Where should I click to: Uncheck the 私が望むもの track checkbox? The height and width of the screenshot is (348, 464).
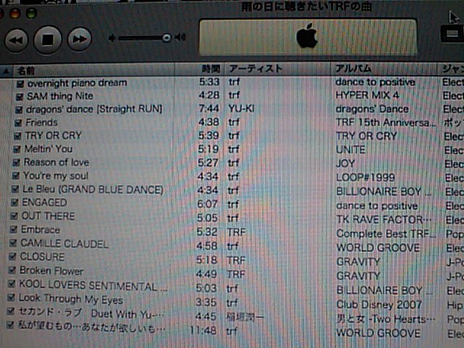(10, 326)
